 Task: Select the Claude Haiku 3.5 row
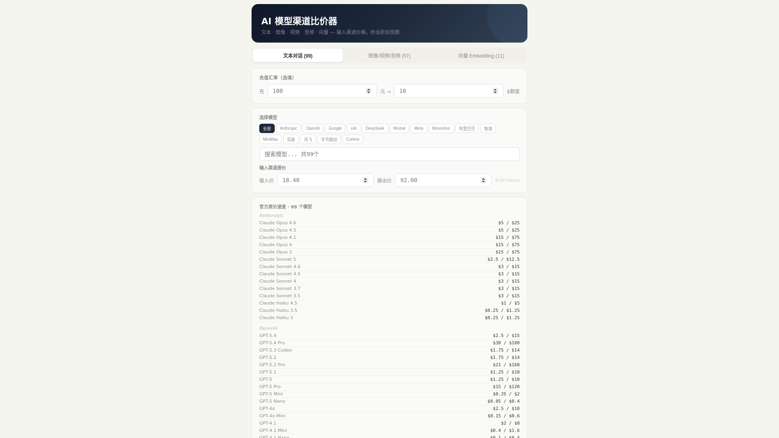[x=389, y=311]
